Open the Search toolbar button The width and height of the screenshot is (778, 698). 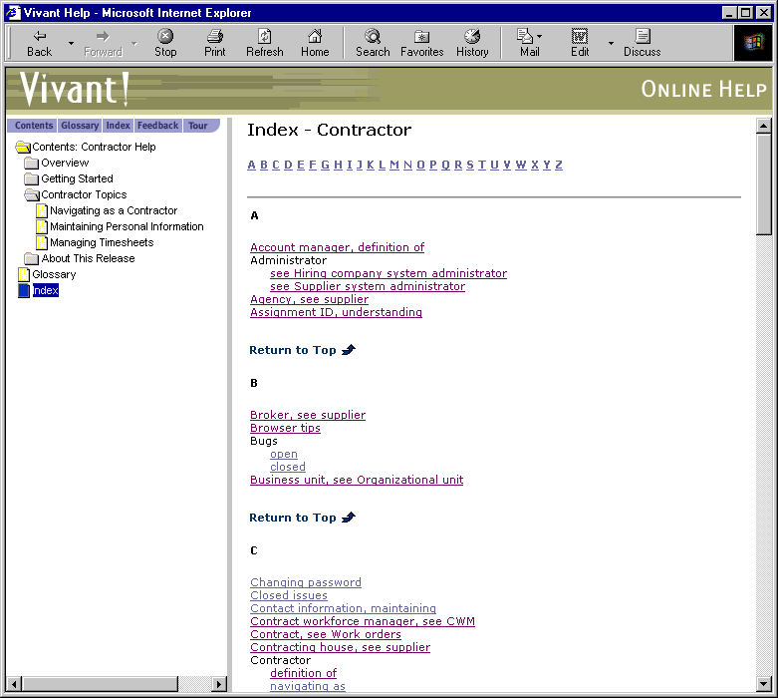[373, 43]
